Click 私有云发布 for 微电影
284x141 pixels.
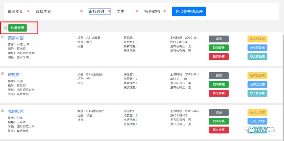click(257, 76)
